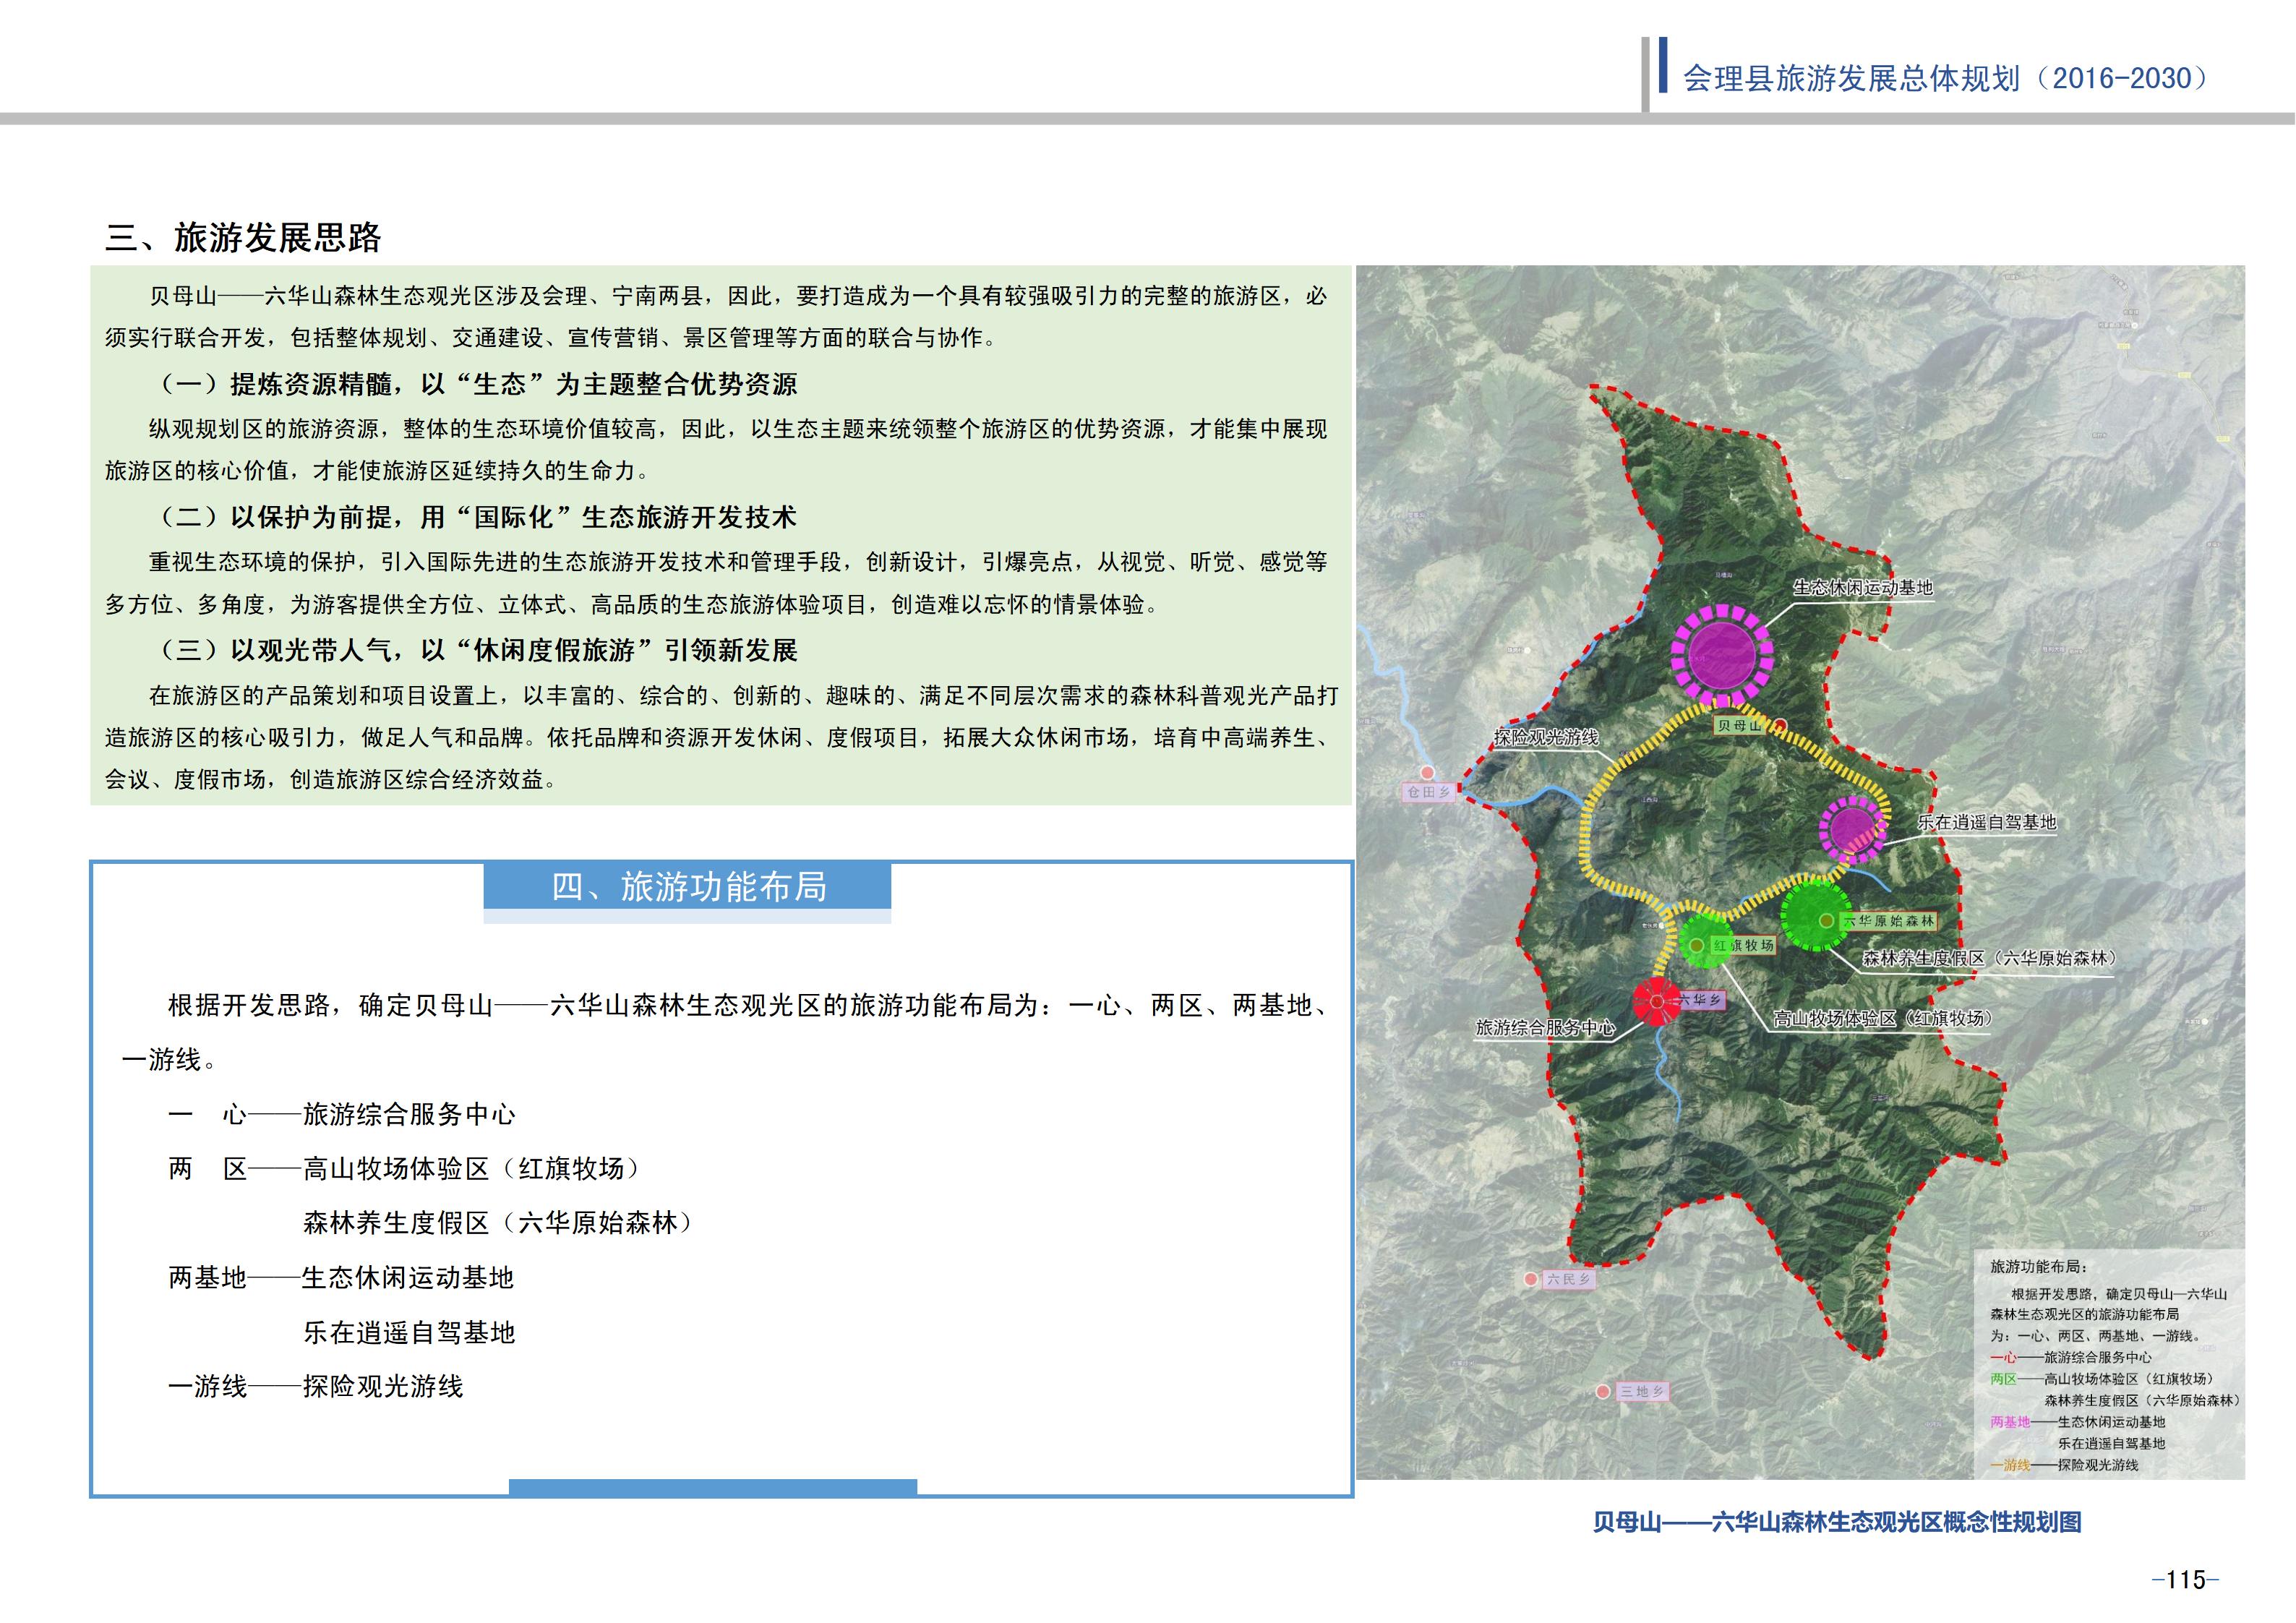
Task: Click subheading （二）以保护为前提
Action: coord(479,517)
